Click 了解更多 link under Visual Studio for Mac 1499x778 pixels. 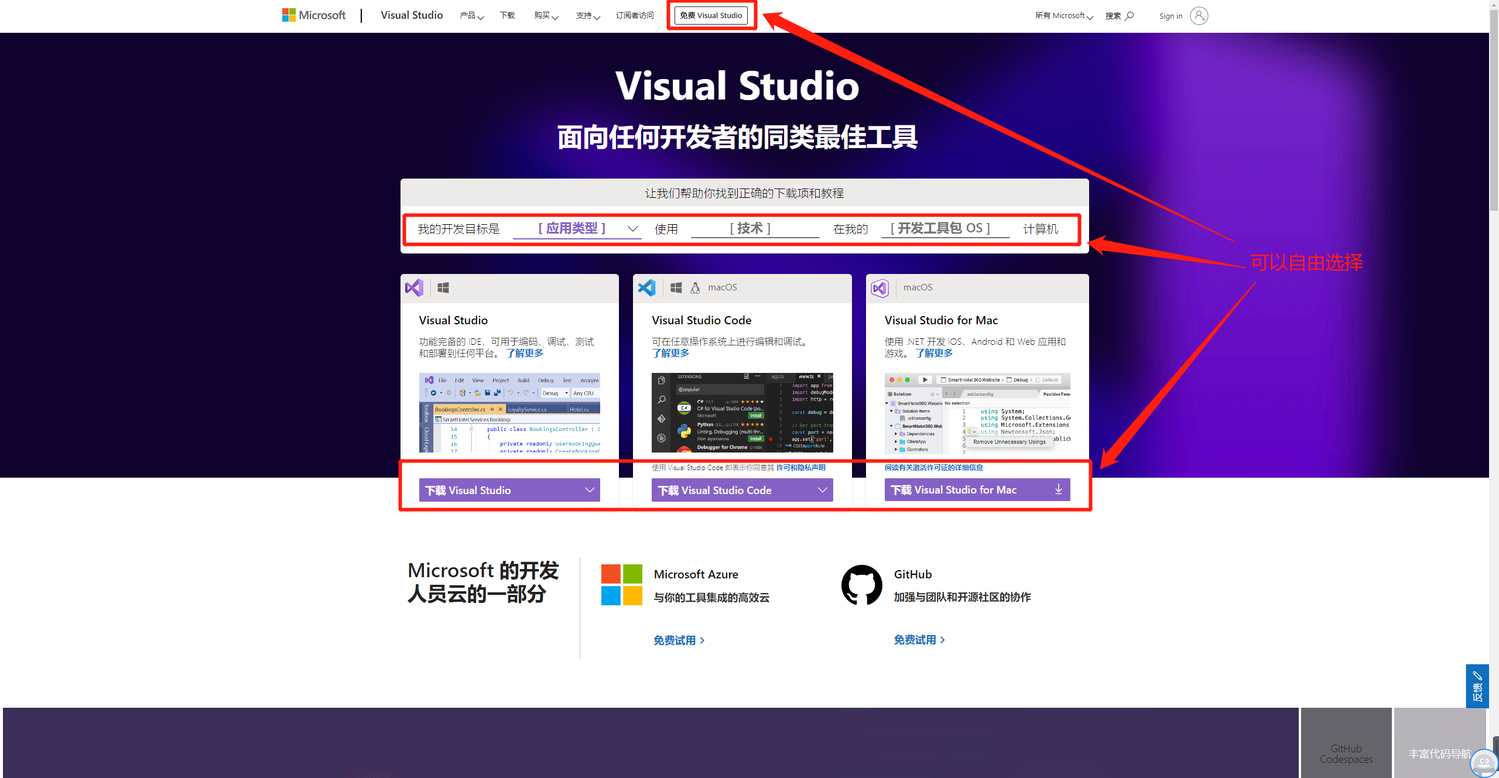pos(934,354)
